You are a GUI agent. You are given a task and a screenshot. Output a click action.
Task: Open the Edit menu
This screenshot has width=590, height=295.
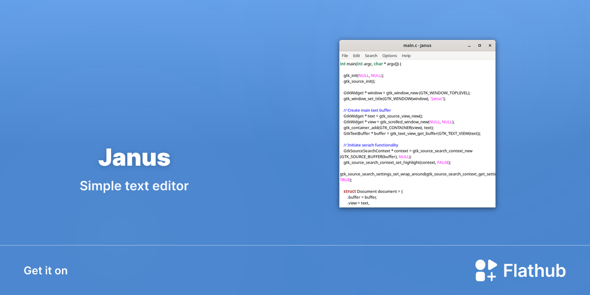coord(356,56)
